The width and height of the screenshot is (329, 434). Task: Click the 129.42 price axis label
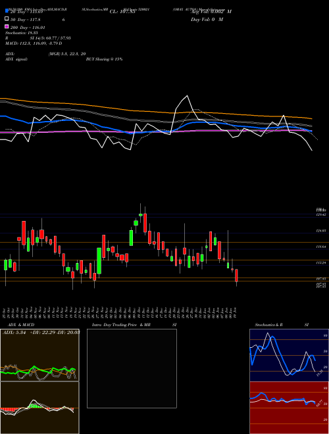321,215
